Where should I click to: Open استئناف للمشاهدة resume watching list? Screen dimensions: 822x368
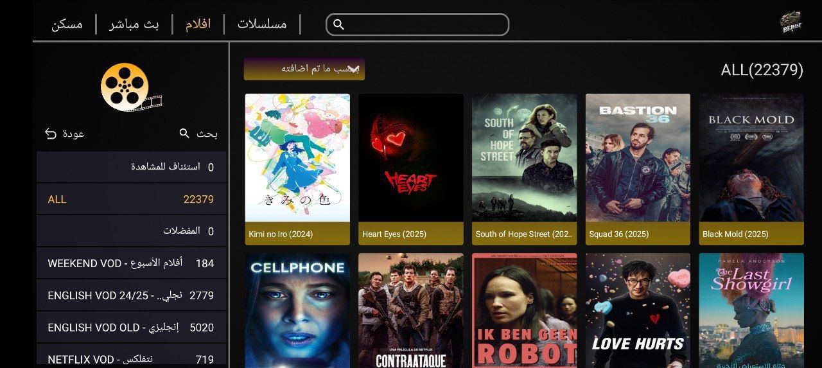click(131, 167)
